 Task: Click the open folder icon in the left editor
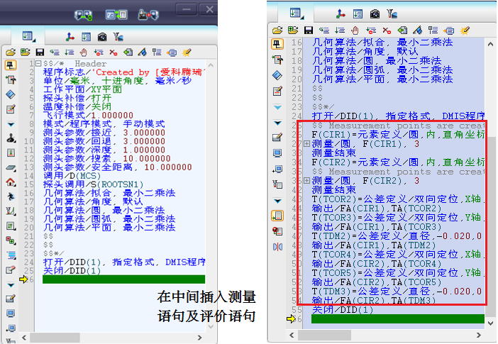11,52
